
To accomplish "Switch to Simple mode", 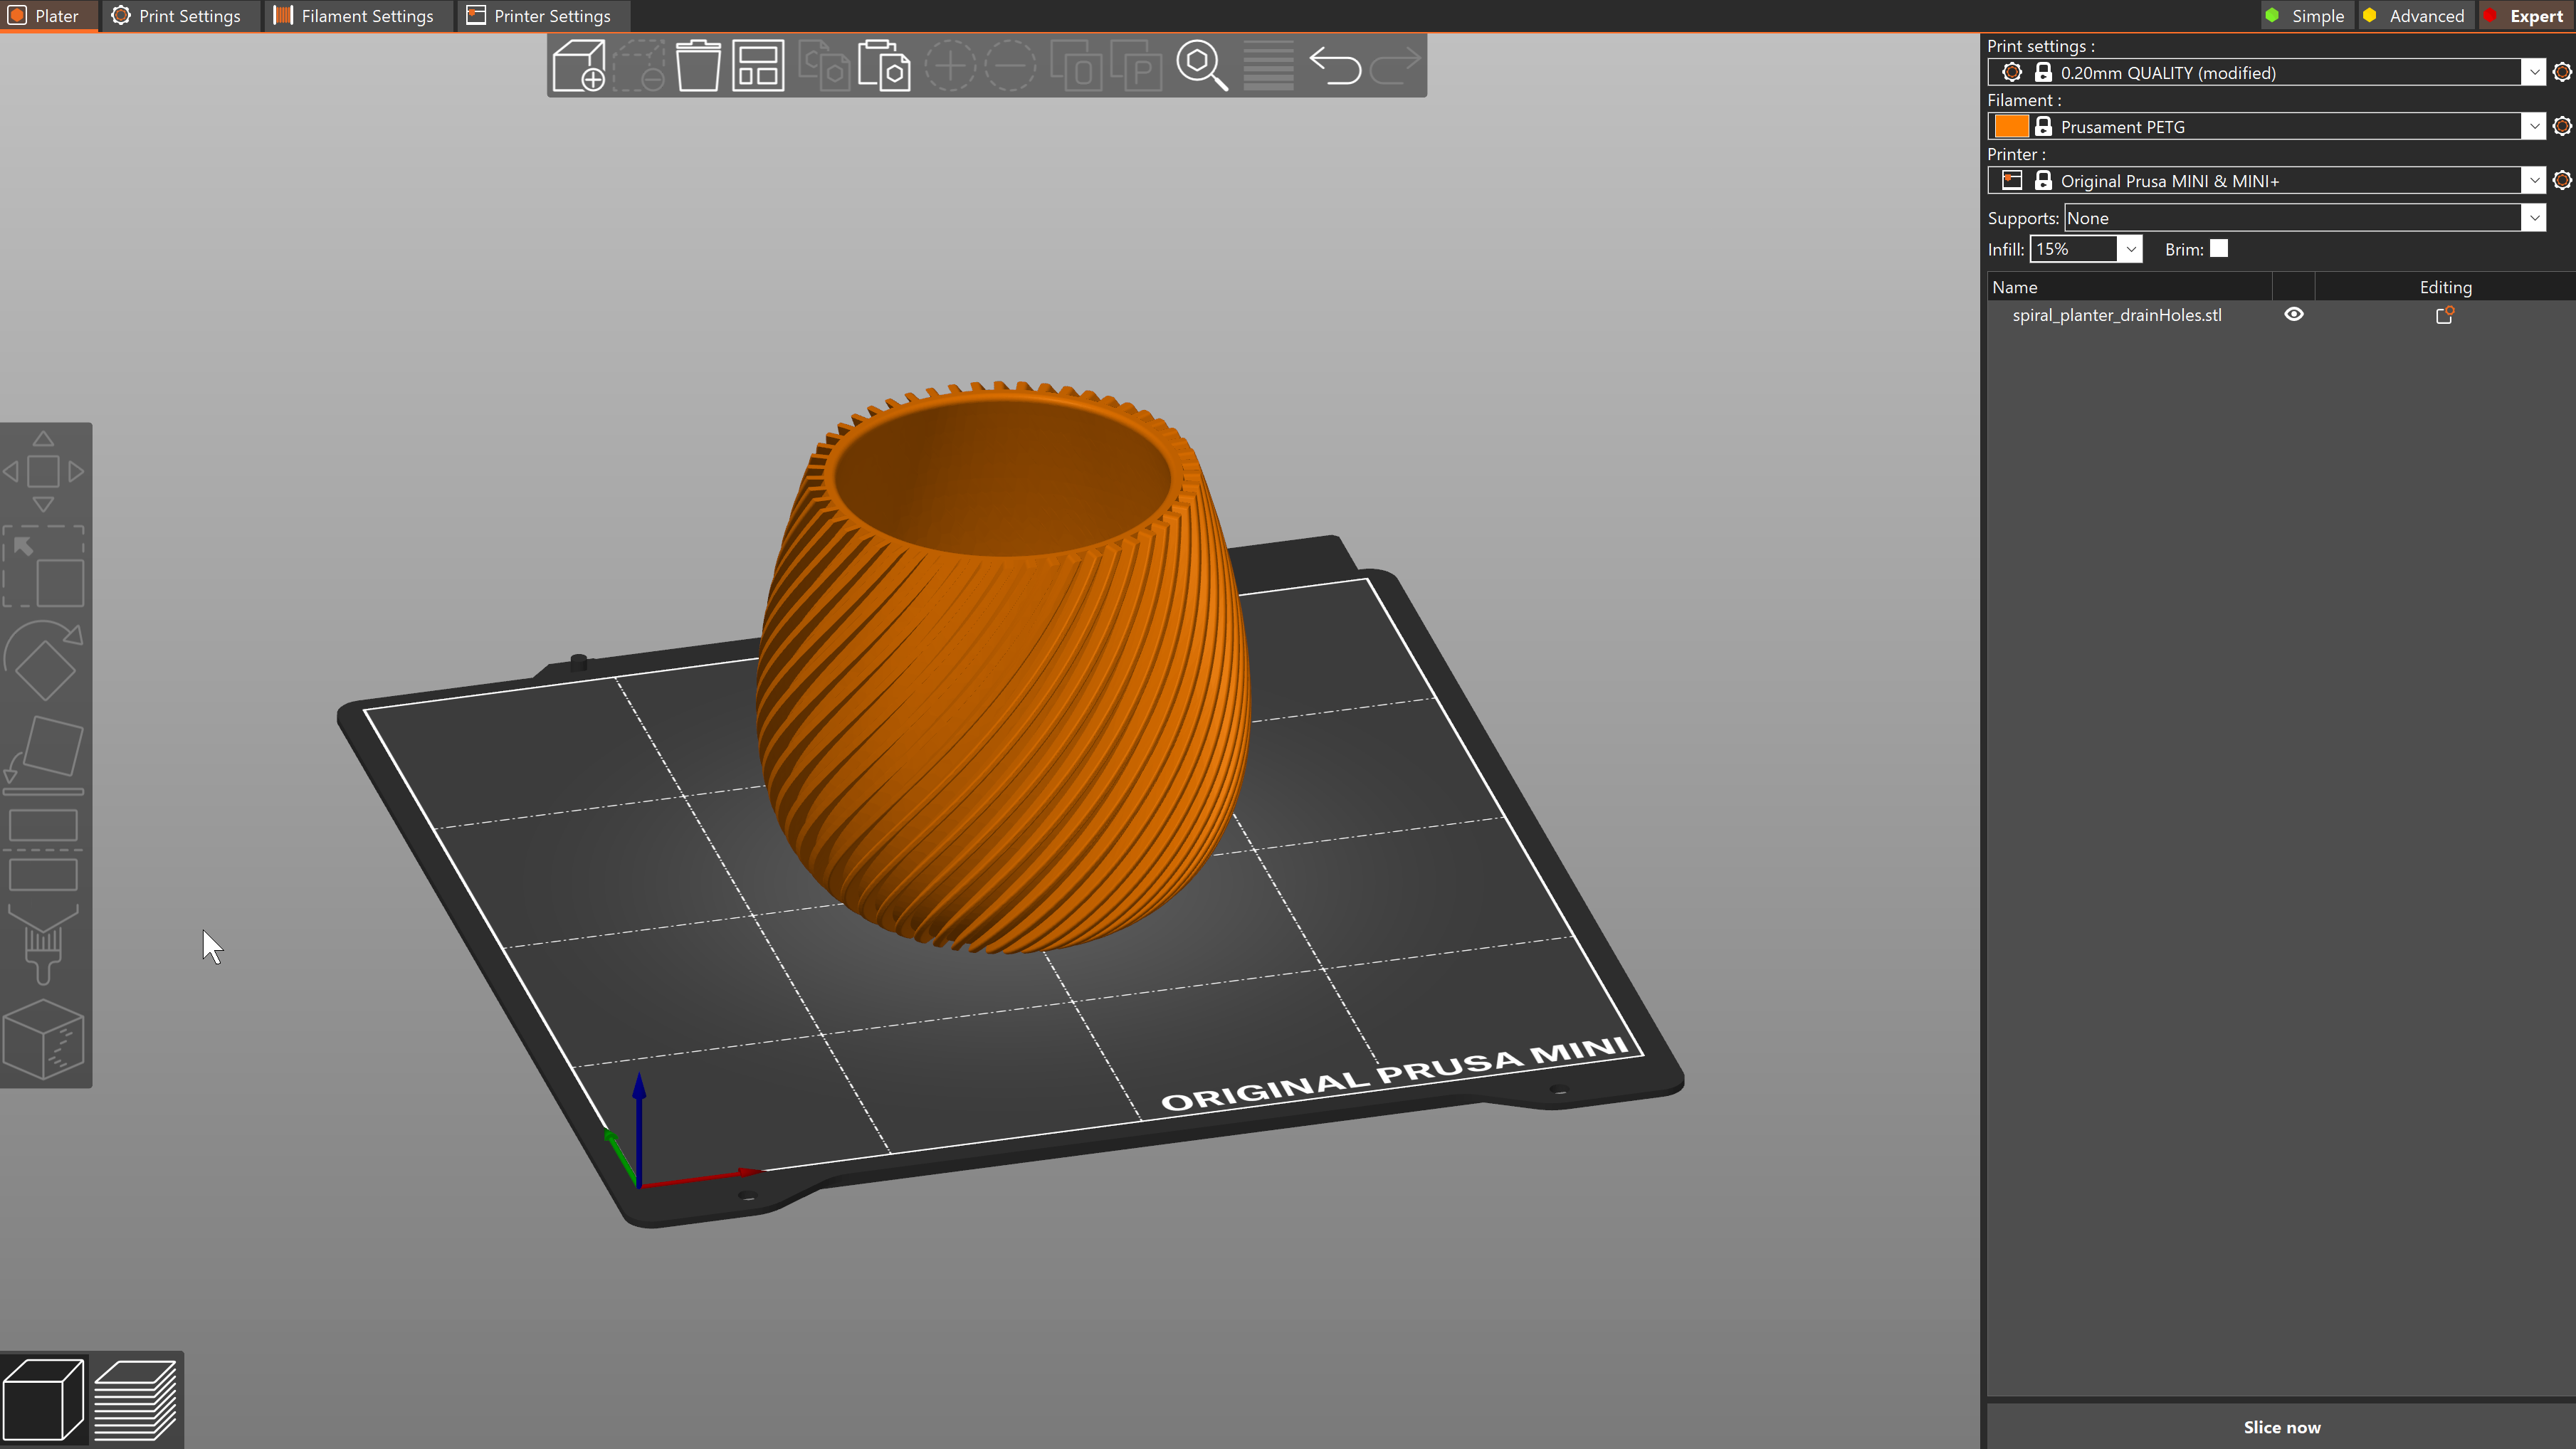I will pos(2306,15).
